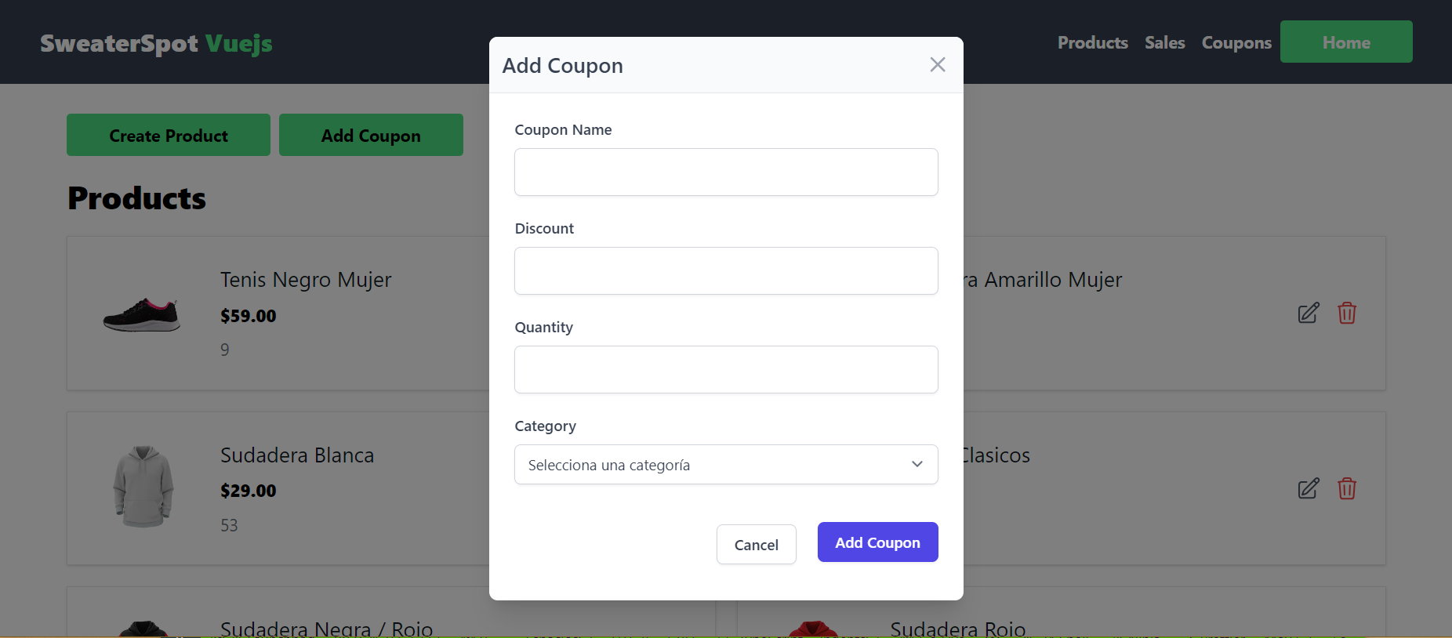Click into the Quantity input field
The width and height of the screenshot is (1452, 638).
click(726, 370)
